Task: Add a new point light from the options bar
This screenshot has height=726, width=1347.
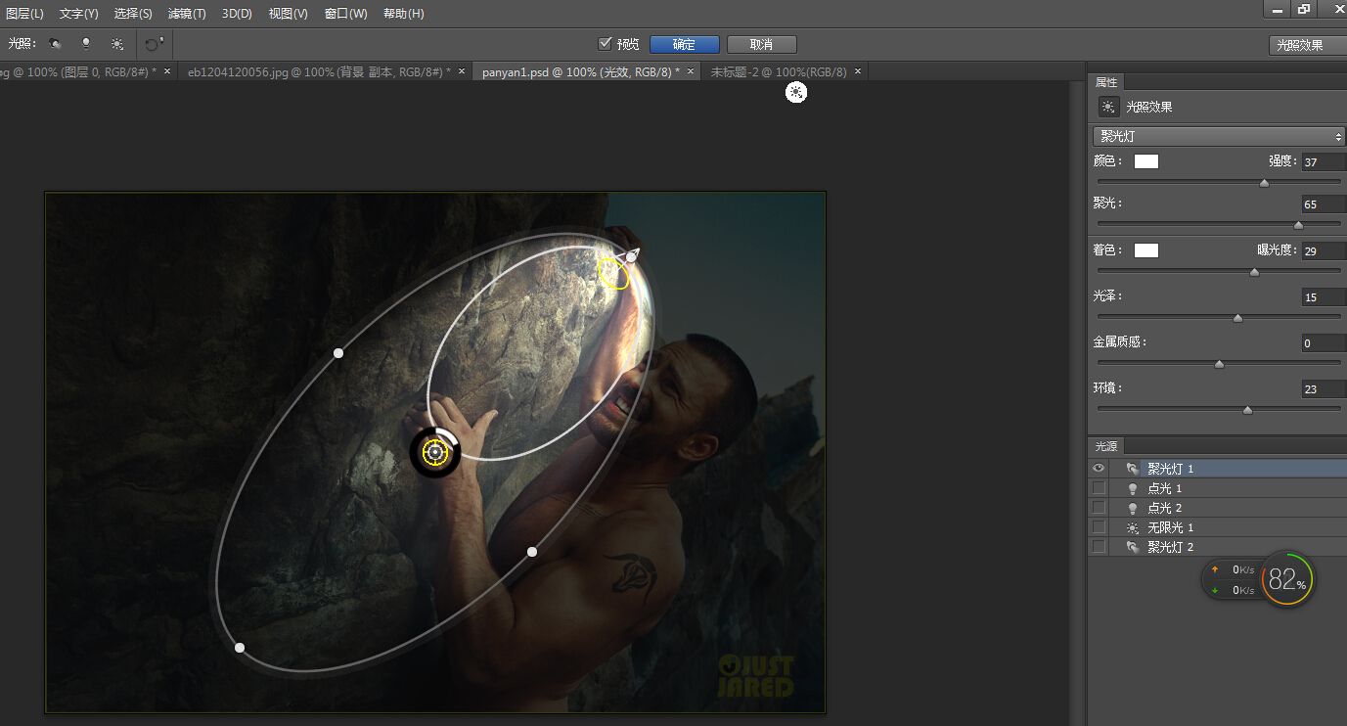Action: 86,44
